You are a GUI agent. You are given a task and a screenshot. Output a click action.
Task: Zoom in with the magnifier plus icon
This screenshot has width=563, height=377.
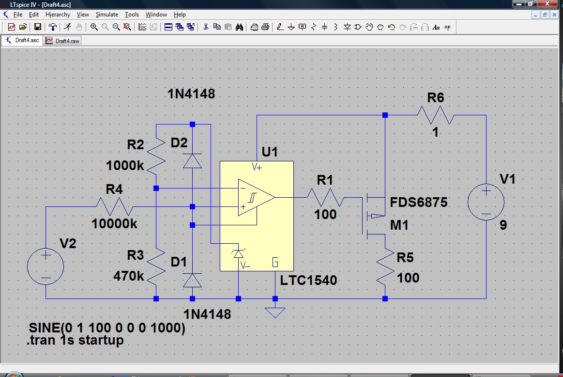tap(94, 27)
